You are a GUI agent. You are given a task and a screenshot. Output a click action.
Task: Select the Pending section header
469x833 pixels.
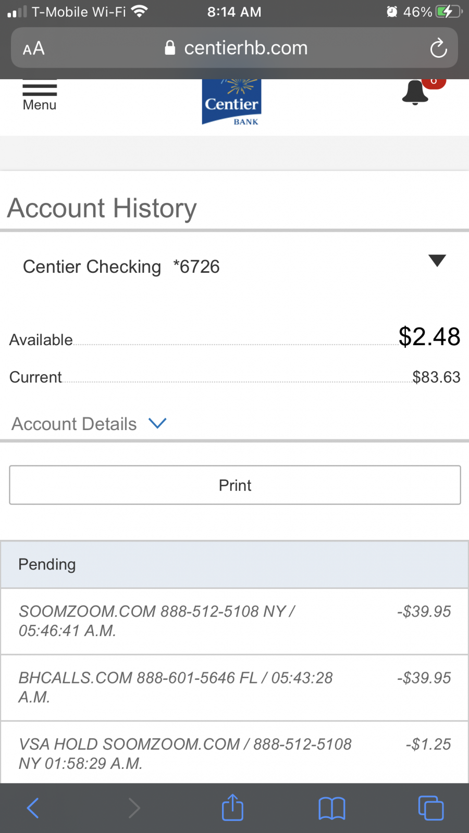click(x=234, y=565)
